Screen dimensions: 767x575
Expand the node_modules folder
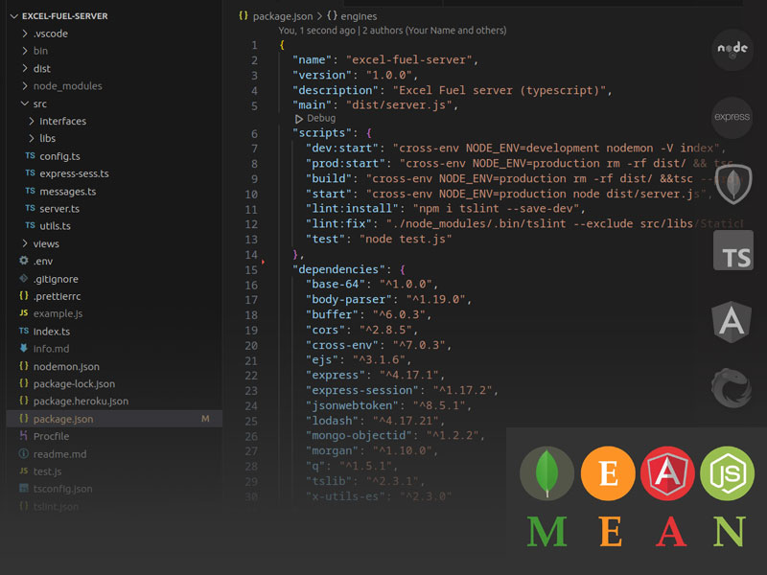tap(67, 86)
